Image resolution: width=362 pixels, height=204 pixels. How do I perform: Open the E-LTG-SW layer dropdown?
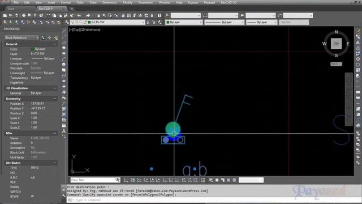click(x=143, y=22)
